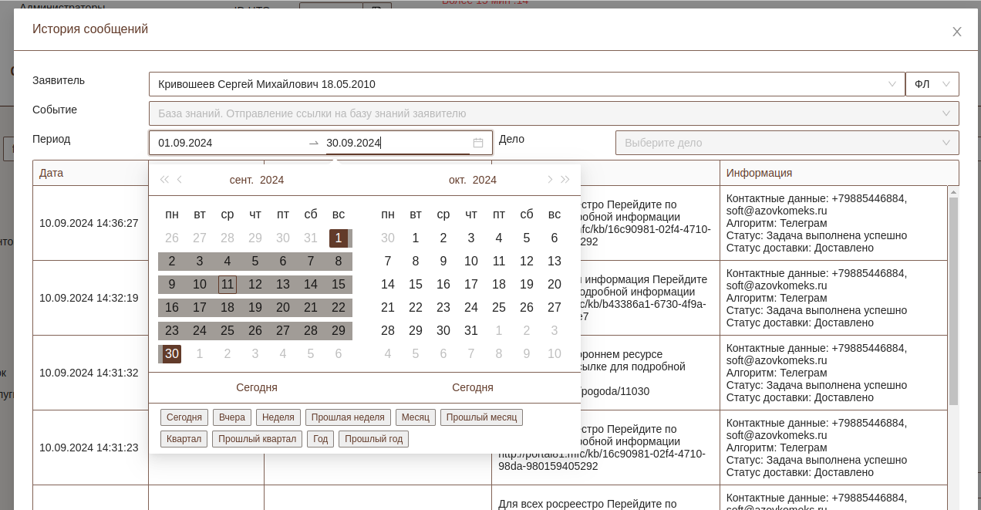Go to next month with right arrow
Screen dimensions: 981x510
(x=550, y=180)
